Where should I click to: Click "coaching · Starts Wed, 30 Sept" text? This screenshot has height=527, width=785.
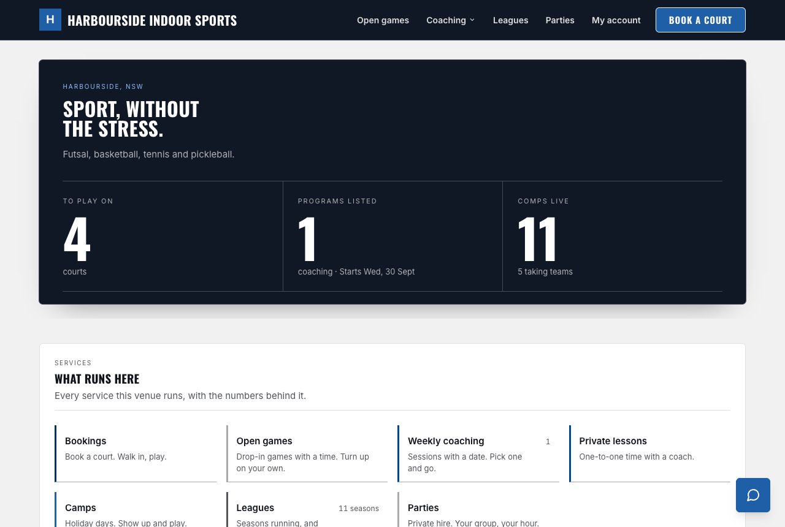[356, 271]
